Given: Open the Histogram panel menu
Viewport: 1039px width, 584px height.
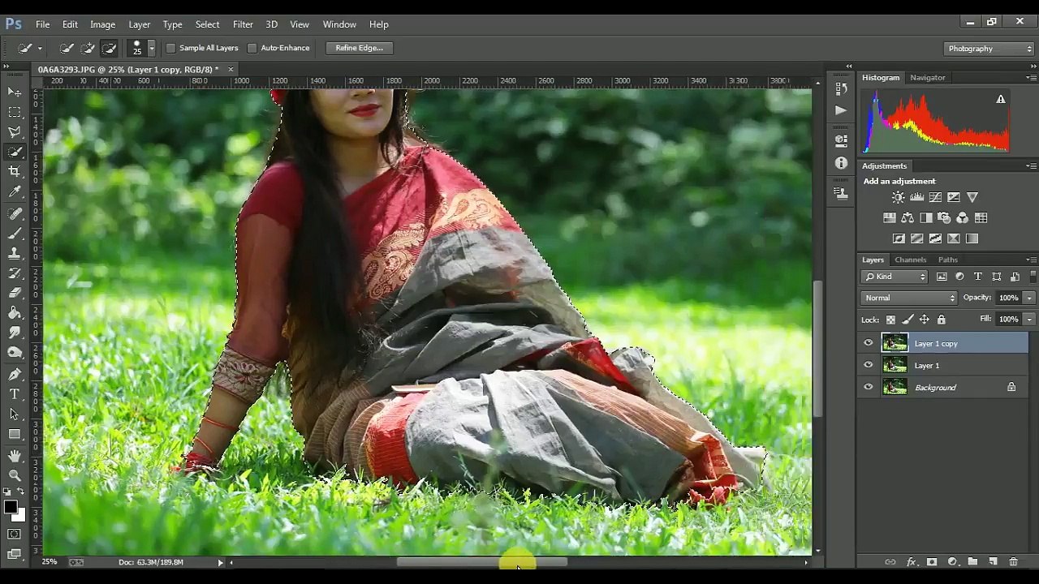Looking at the screenshot, I should coord(1031,77).
